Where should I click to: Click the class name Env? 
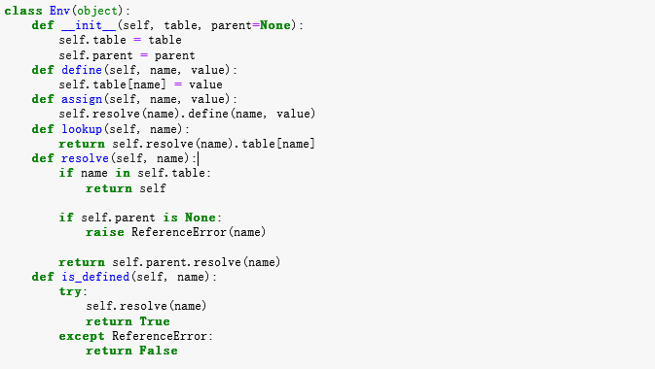click(x=59, y=11)
